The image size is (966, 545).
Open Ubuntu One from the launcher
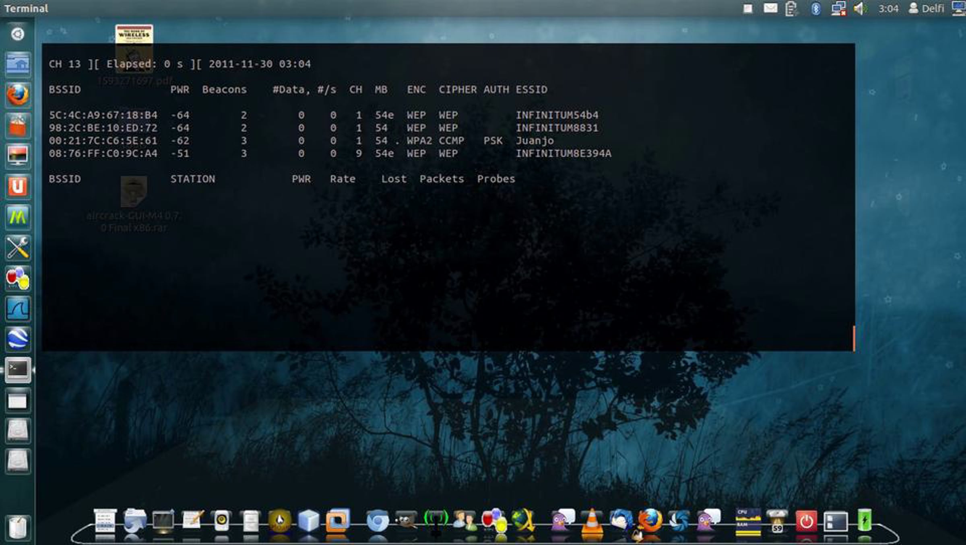[x=18, y=187]
